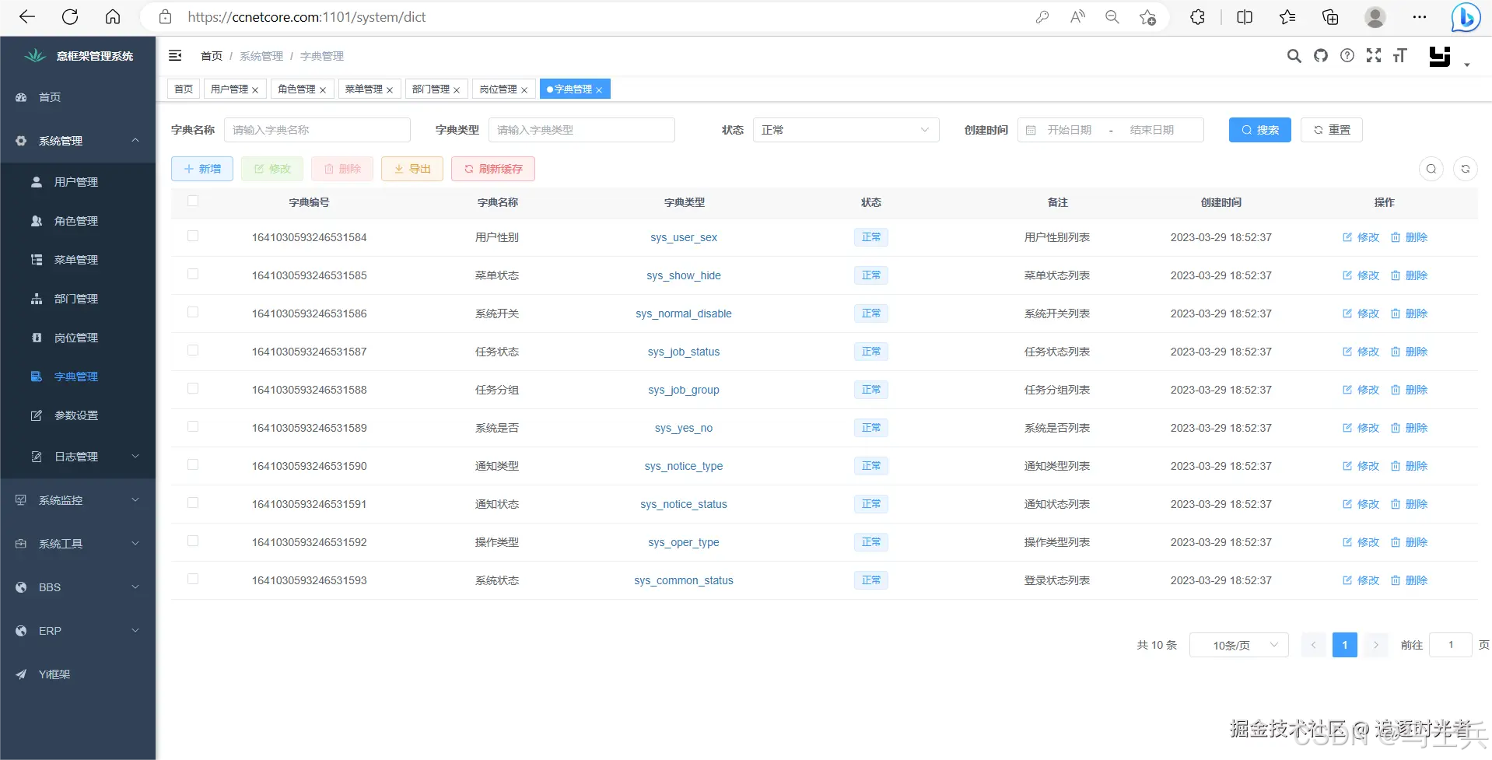The width and height of the screenshot is (1492, 760).
Task: Open browser settings ellipsis menu
Action: pos(1420,17)
